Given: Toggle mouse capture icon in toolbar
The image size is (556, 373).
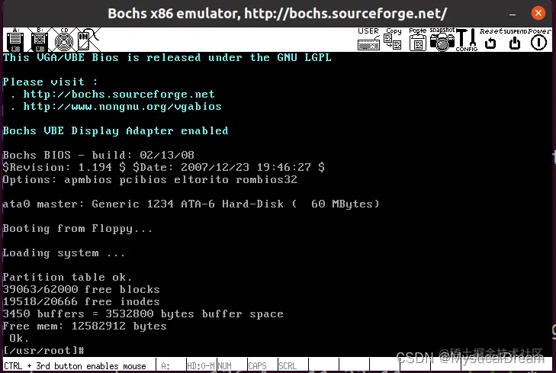Looking at the screenshot, I should [88, 40].
